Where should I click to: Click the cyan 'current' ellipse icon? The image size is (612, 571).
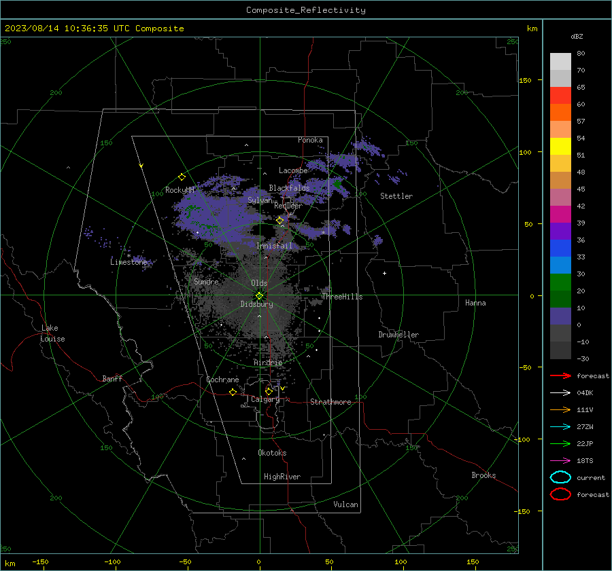coord(560,477)
